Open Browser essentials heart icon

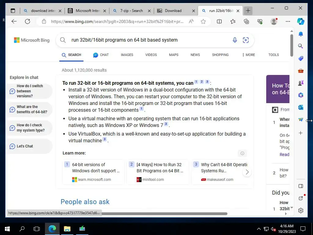tap(260, 21)
